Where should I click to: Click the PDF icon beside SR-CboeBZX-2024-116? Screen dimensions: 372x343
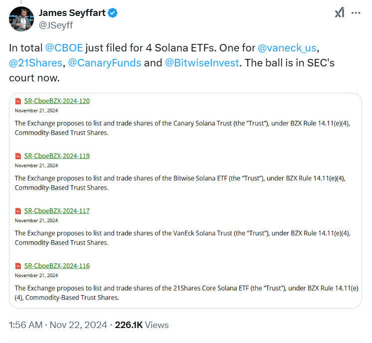pyautogui.click(x=18, y=266)
